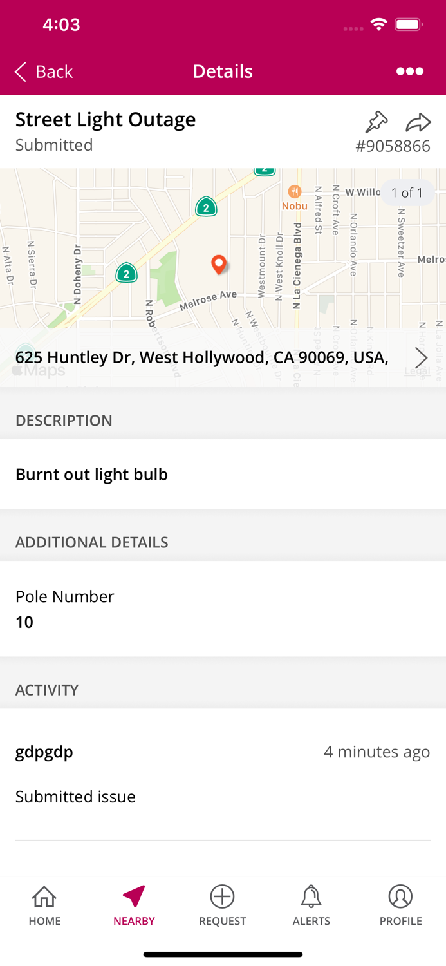Open the three-dot overflow menu
446x966 pixels.
pos(410,71)
